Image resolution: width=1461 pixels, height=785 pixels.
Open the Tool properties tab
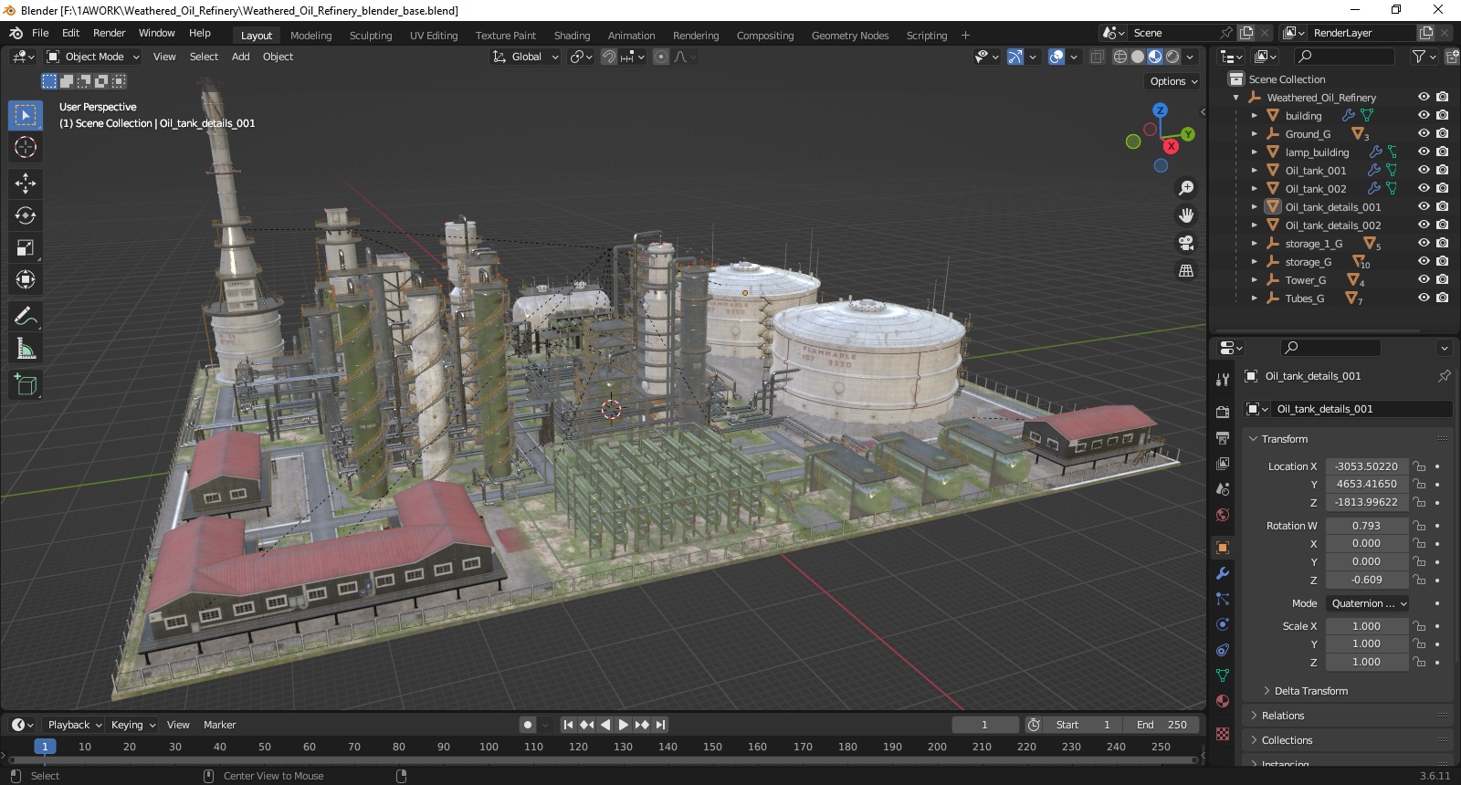[x=1223, y=380]
